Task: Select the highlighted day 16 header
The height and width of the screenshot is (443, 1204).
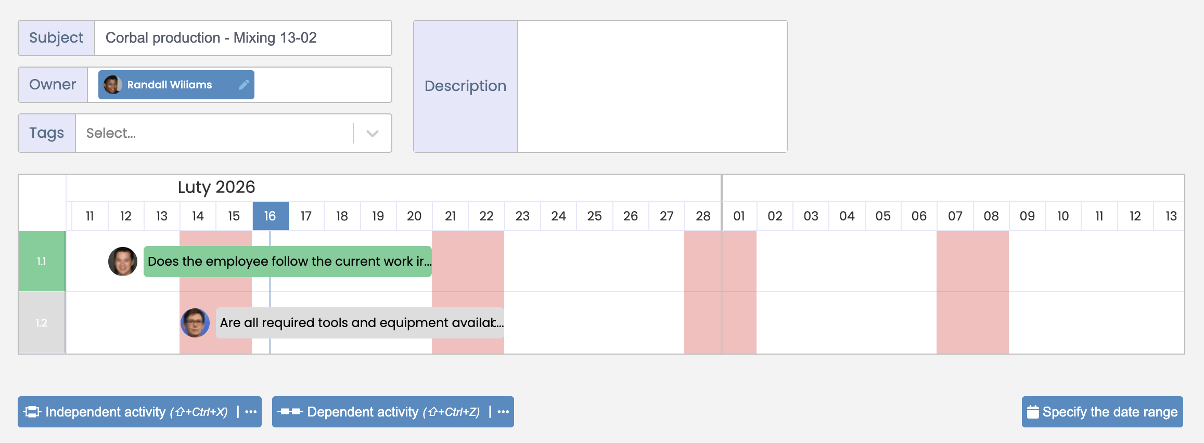Action: pyautogui.click(x=270, y=215)
